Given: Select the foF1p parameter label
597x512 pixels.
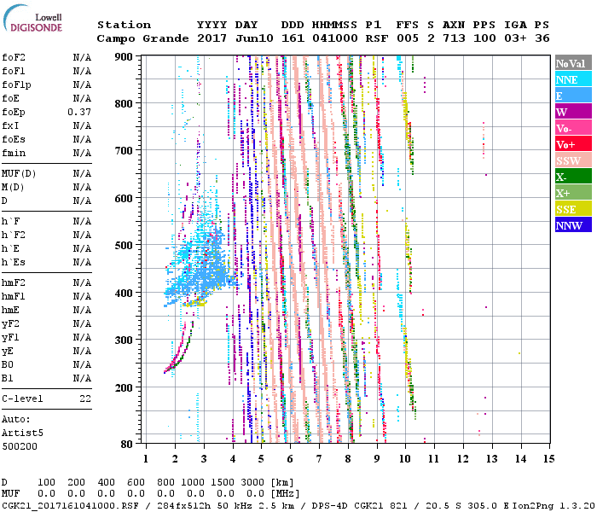Looking at the screenshot, I should tap(16, 85).
